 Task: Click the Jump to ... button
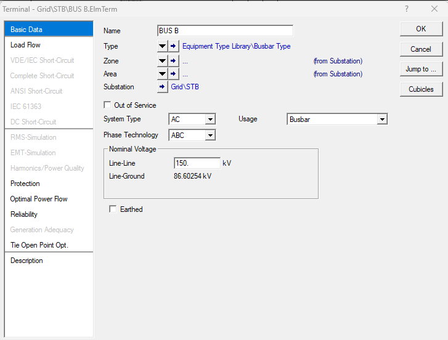pyautogui.click(x=421, y=69)
